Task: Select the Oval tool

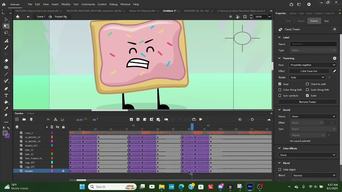Action: pos(6,67)
